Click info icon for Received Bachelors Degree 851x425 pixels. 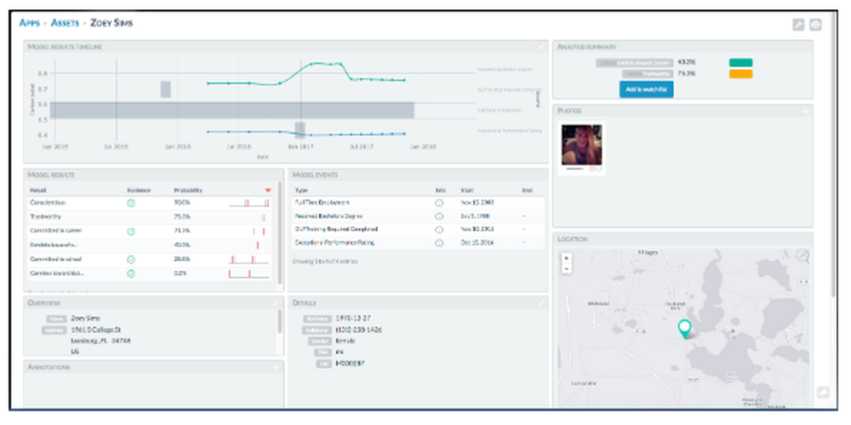coord(439,216)
